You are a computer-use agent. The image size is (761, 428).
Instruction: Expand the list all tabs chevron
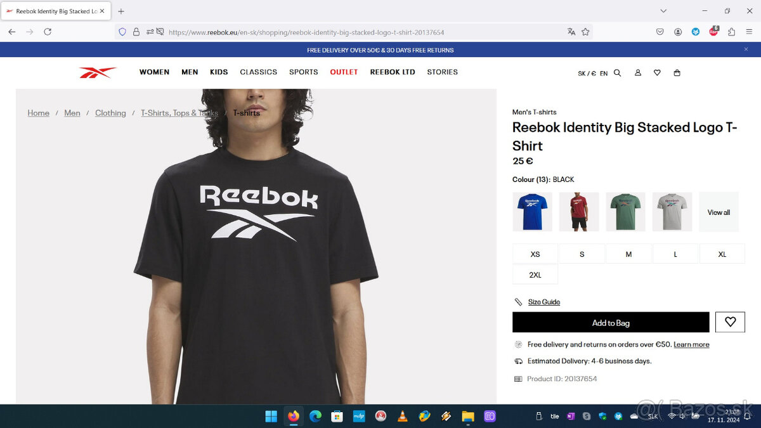[x=663, y=11]
